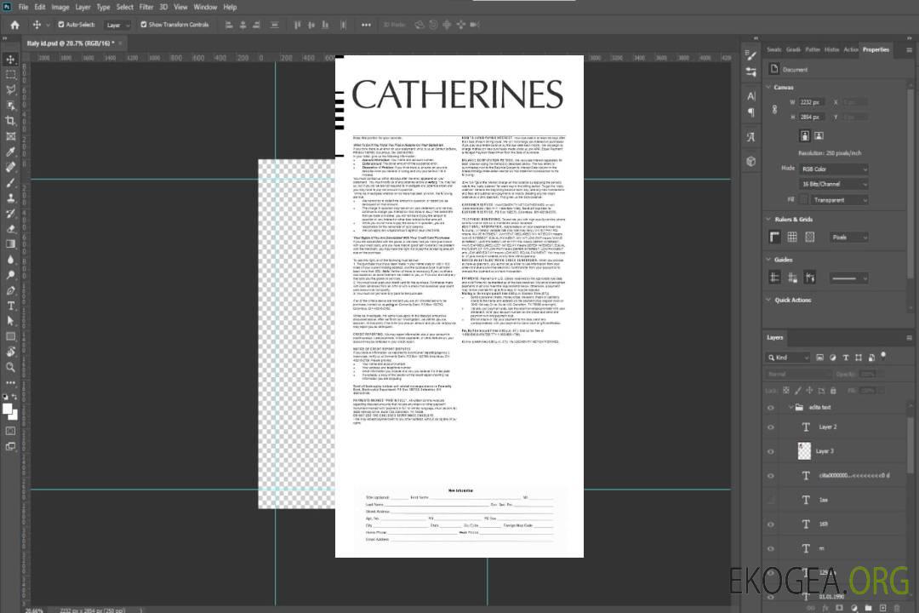Click the Fill color swatch in Properties
This screenshot has width=919, height=613.
[x=803, y=200]
